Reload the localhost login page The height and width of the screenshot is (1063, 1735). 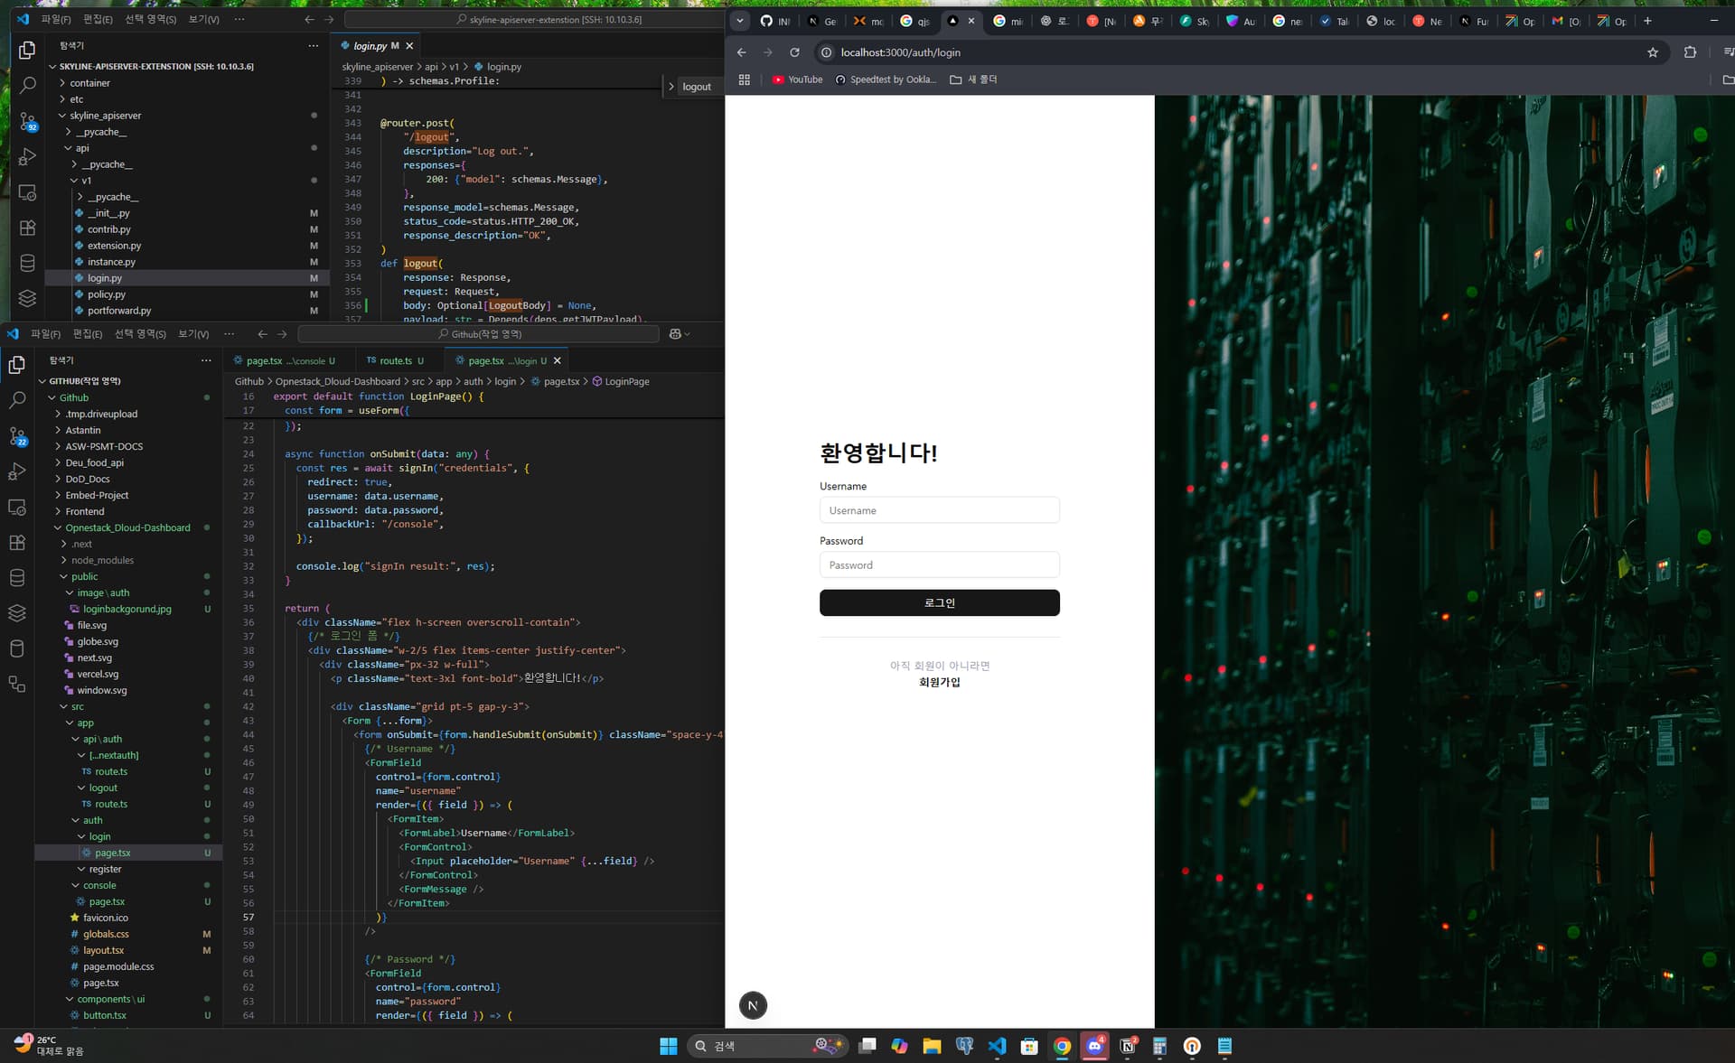(x=794, y=52)
